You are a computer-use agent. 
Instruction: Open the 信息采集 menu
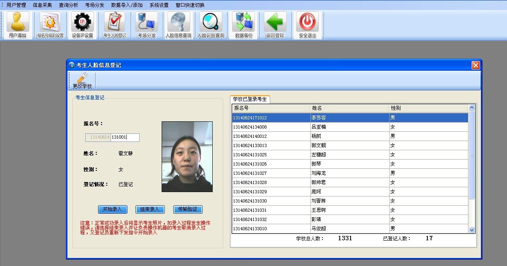coord(42,5)
